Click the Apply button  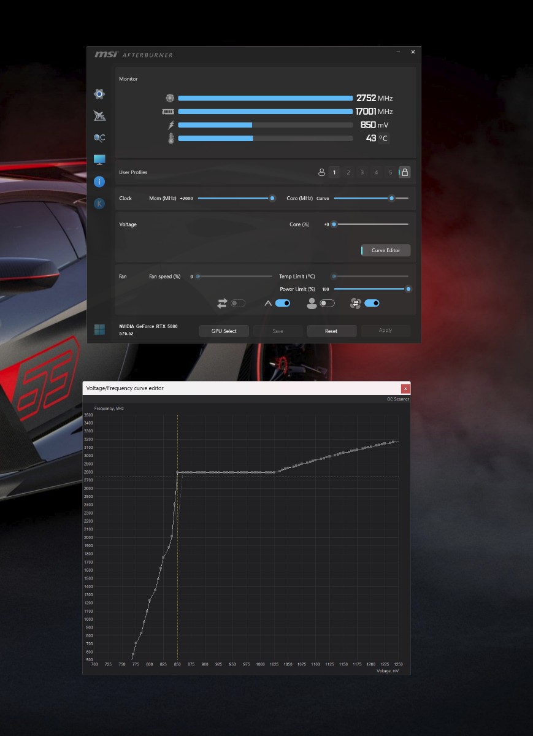(x=385, y=331)
